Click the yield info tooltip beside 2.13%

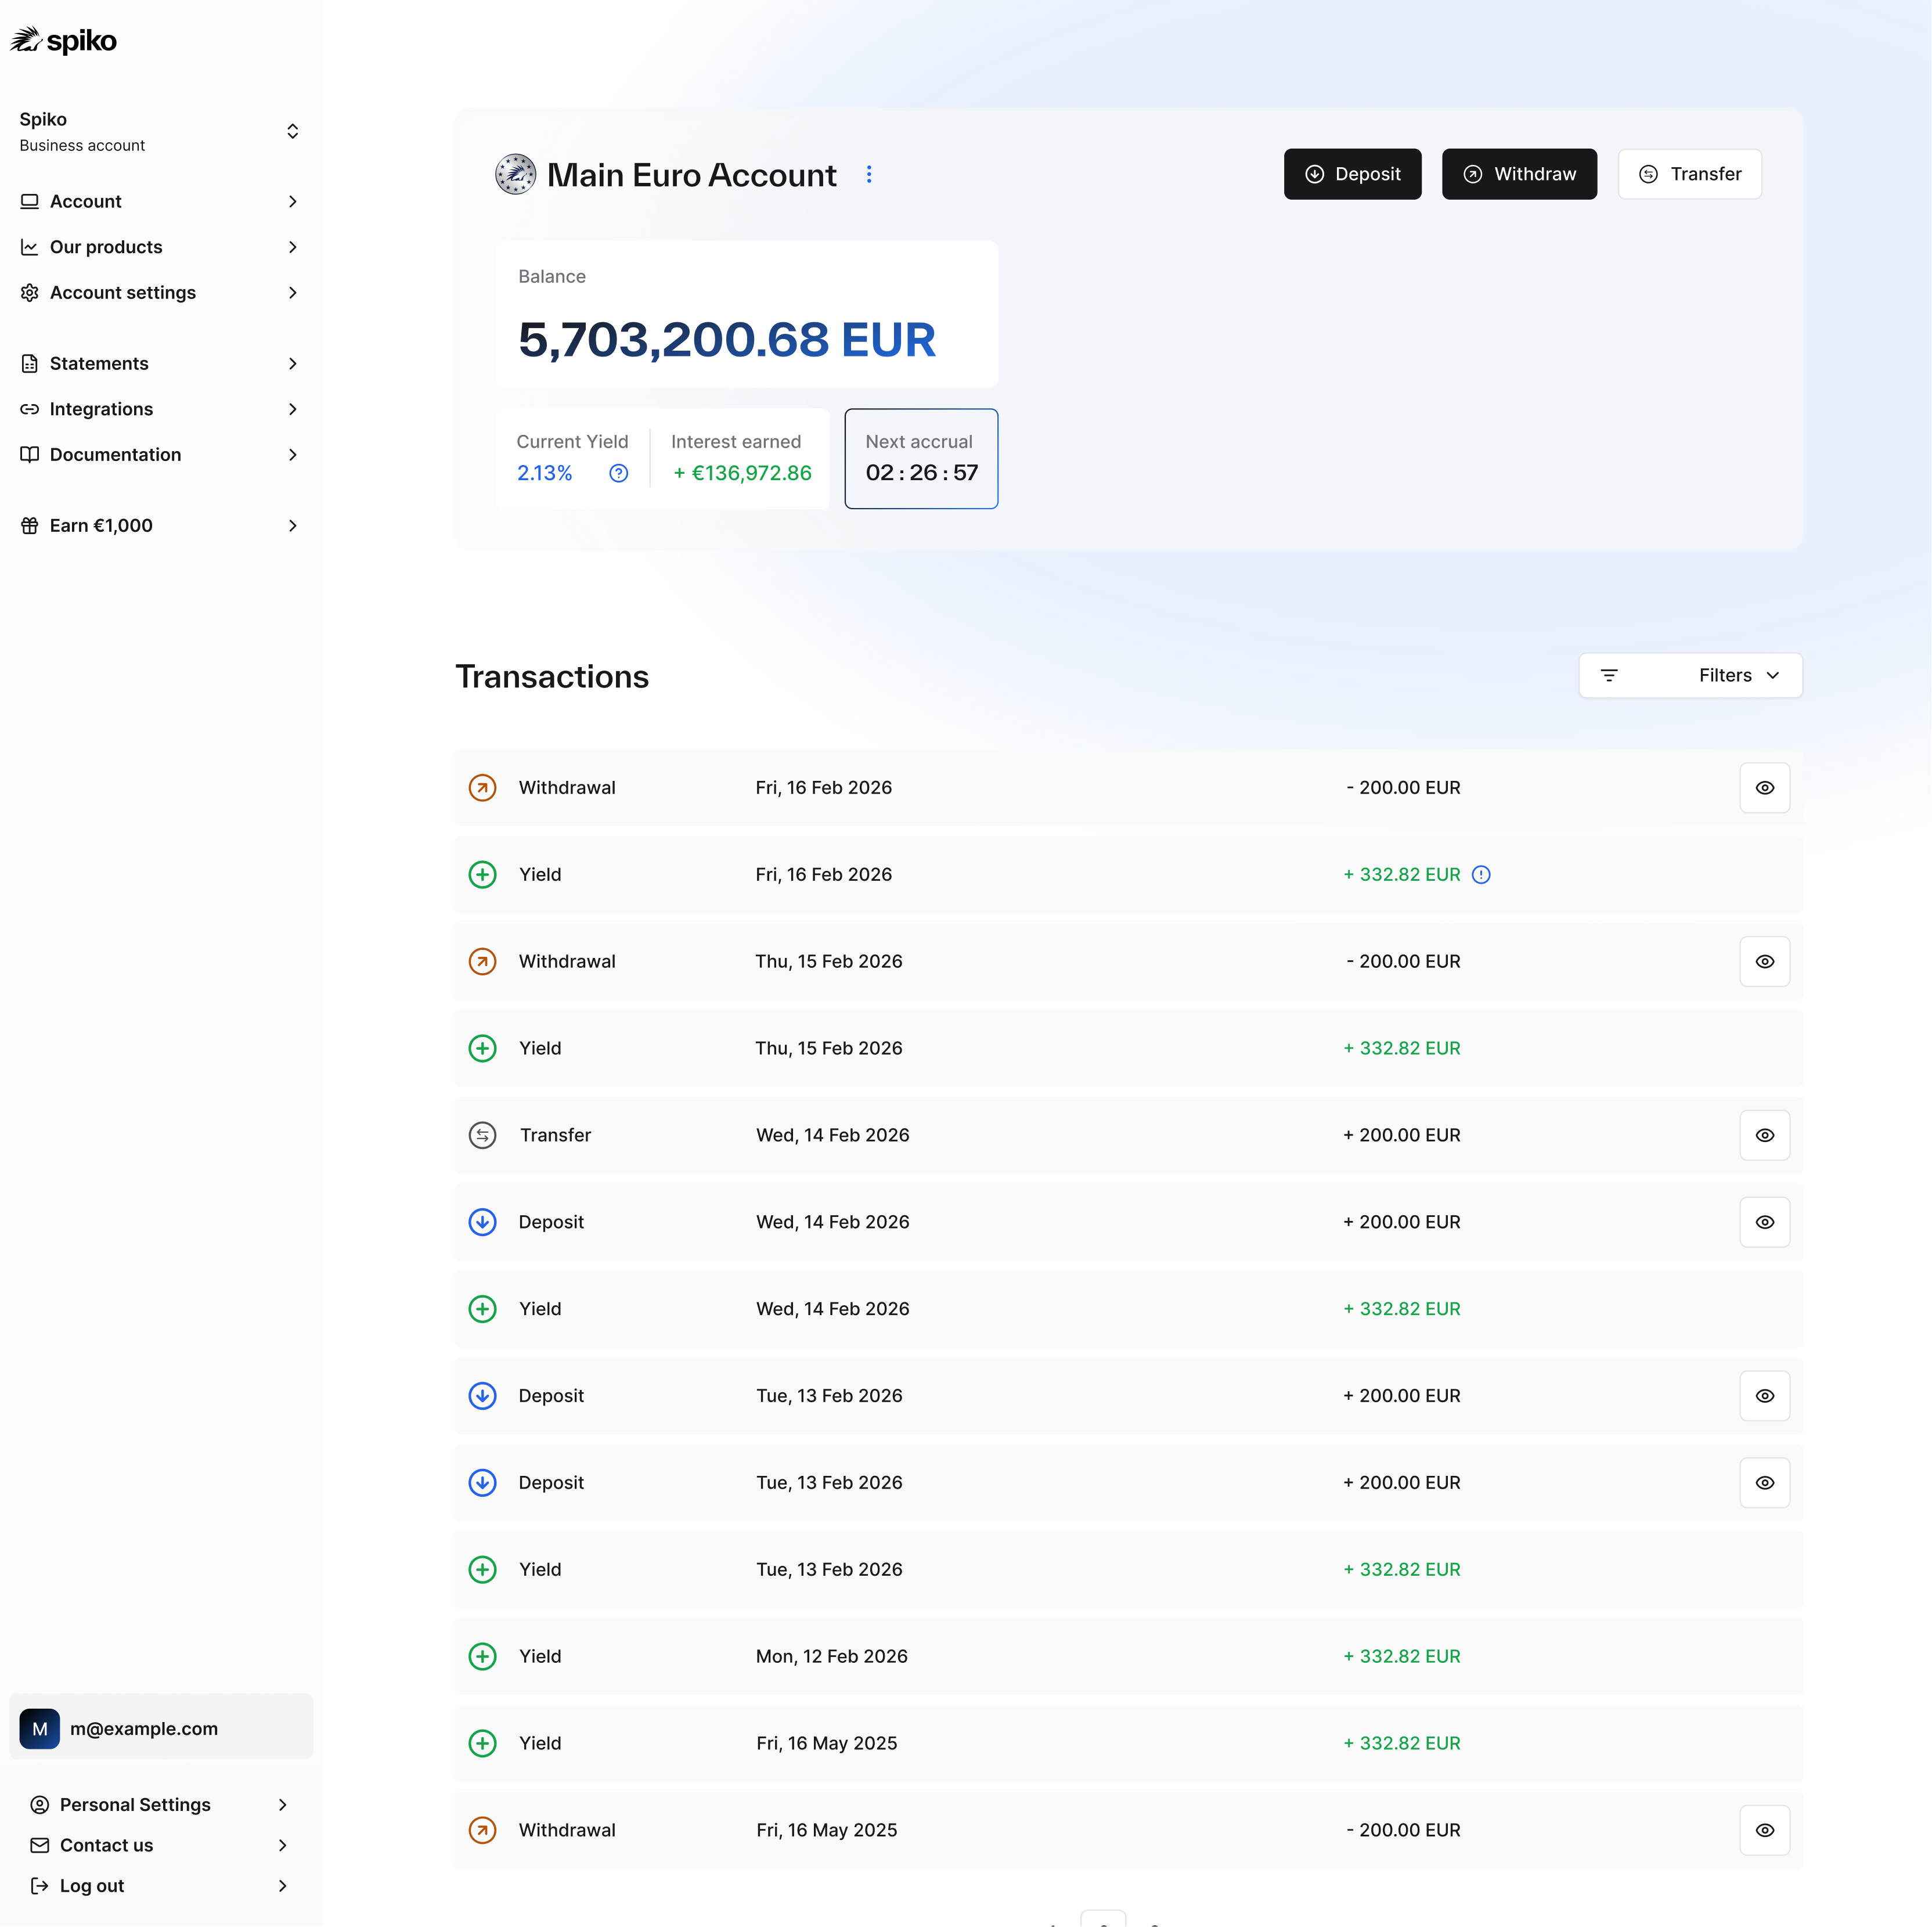618,473
